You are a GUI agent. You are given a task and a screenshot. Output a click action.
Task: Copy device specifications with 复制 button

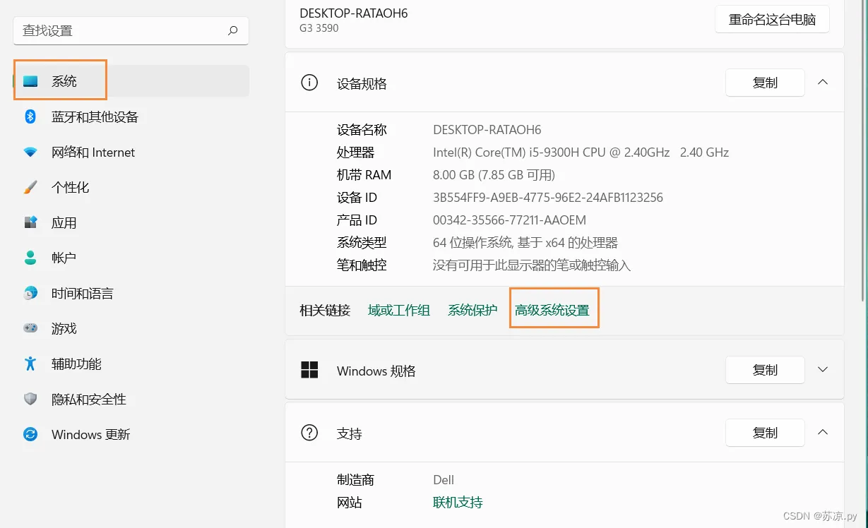765,83
